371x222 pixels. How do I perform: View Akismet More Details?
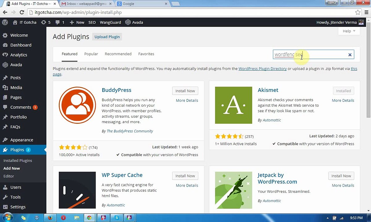[343, 100]
